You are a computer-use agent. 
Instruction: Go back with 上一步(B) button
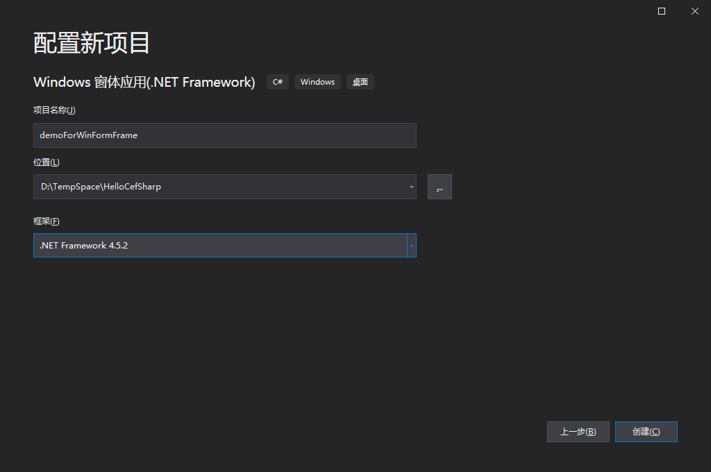(x=578, y=432)
